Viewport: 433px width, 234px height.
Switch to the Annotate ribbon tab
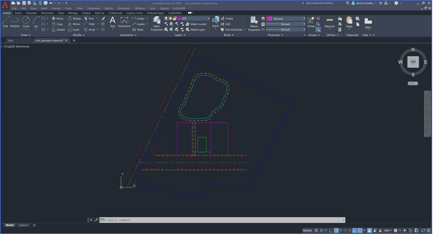[x=31, y=13]
